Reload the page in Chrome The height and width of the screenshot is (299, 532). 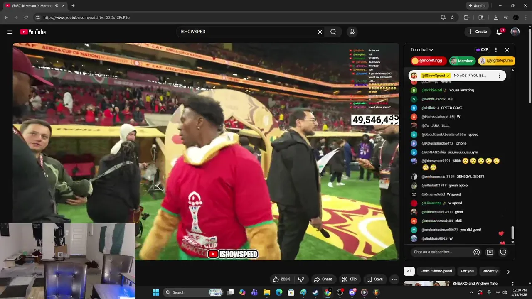pyautogui.click(x=26, y=17)
